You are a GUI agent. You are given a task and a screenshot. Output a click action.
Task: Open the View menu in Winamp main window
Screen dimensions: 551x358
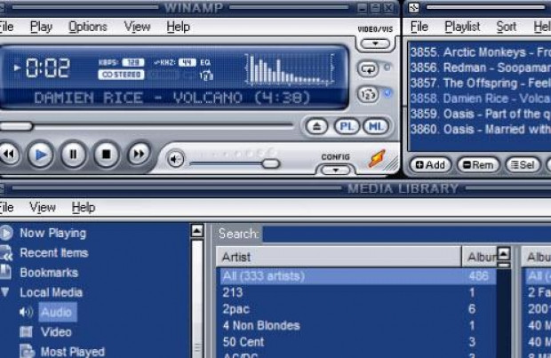click(137, 27)
